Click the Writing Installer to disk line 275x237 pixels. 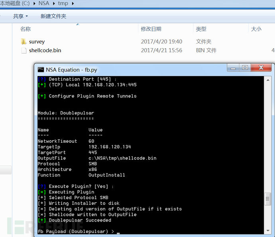tap(79, 203)
